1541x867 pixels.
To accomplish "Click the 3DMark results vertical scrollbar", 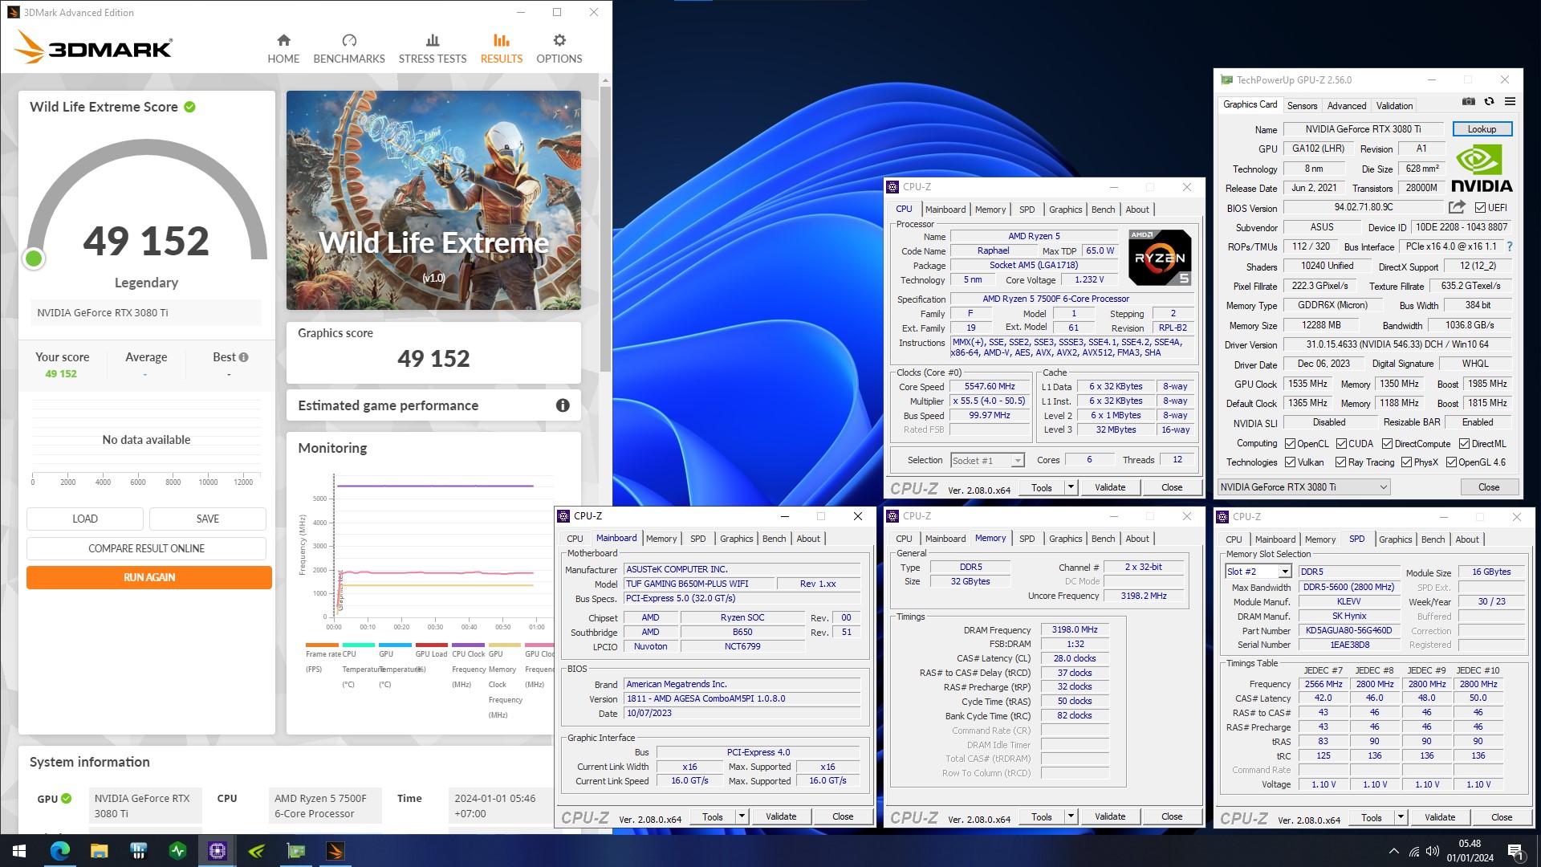I will pyautogui.click(x=605, y=229).
